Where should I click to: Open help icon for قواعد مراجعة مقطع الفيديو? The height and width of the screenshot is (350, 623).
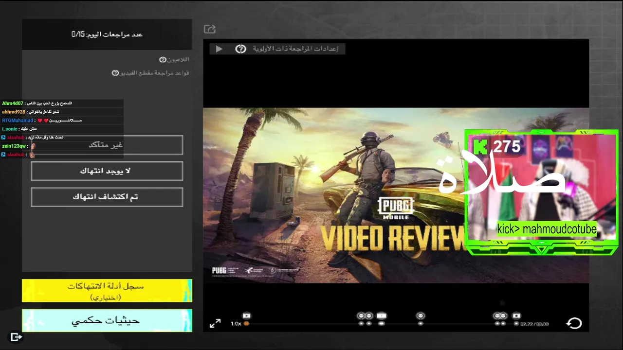(x=115, y=73)
